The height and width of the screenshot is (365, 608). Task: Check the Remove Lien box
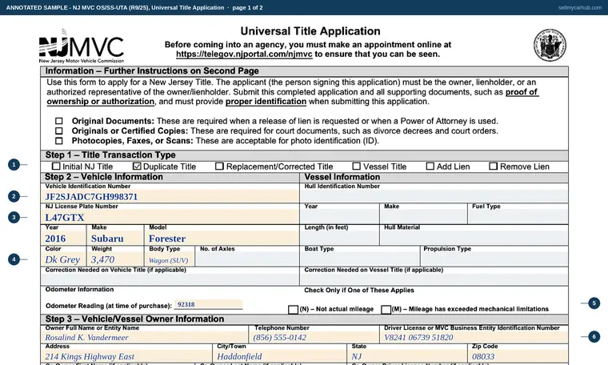pos(494,166)
